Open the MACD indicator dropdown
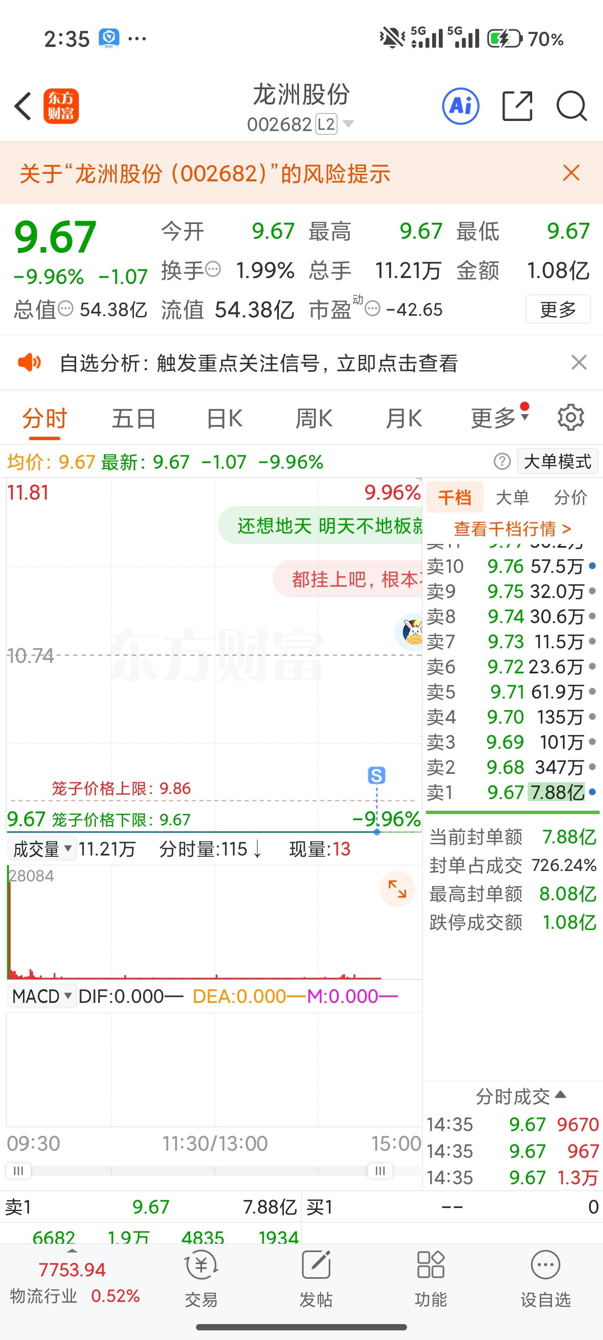This screenshot has height=1340, width=603. (x=41, y=996)
